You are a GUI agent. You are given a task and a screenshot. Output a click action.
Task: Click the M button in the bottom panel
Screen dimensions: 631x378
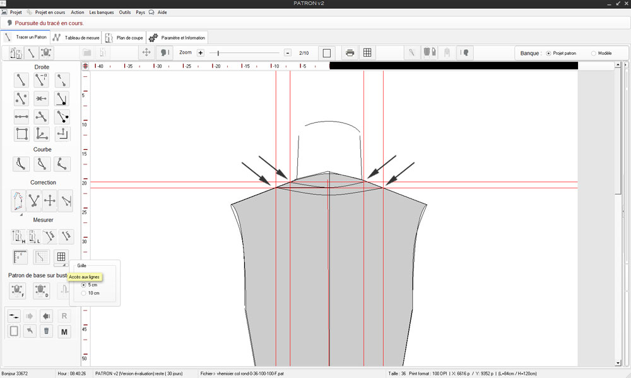[x=64, y=331]
